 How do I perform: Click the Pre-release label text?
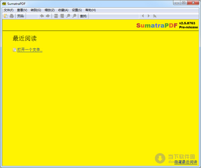pos(188,27)
